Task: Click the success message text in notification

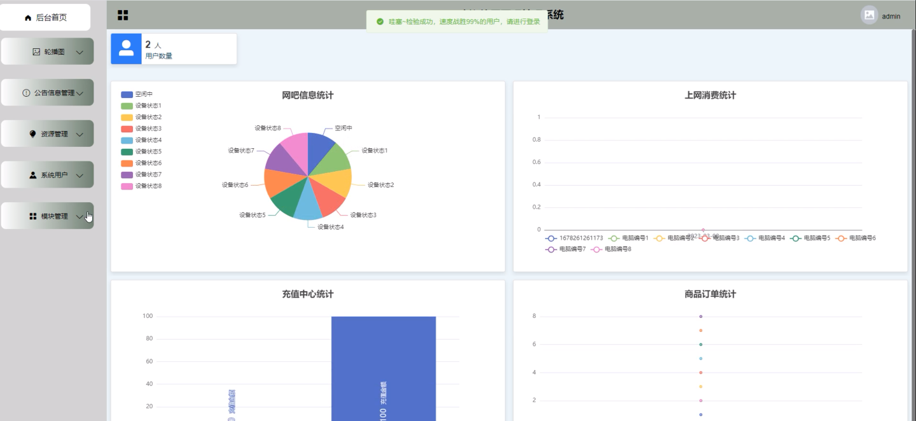Action: 464,22
